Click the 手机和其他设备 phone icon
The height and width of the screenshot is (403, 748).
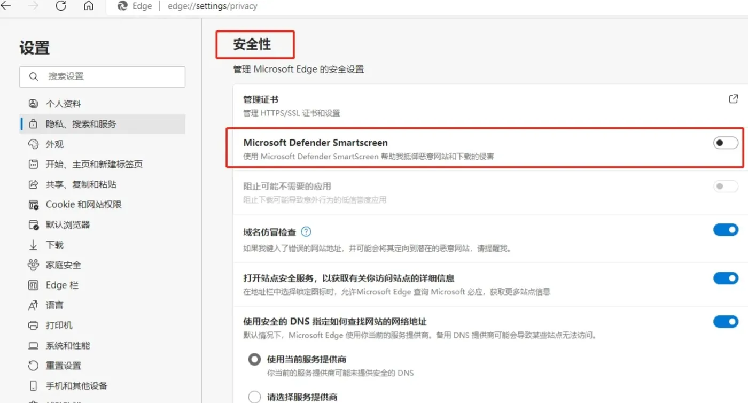33,386
